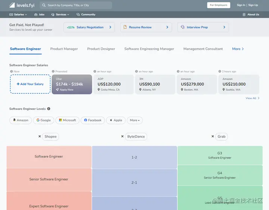Select ByteDance 2-1 level block

(134, 183)
